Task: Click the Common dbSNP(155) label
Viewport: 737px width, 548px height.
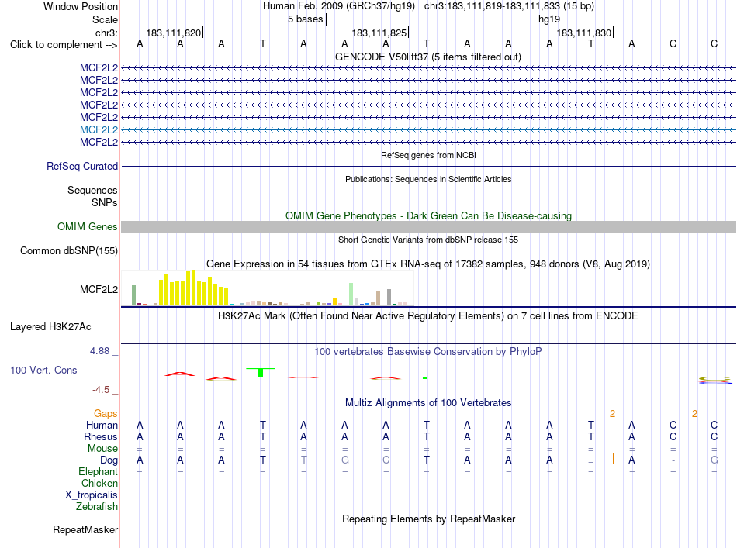Action: 68,251
